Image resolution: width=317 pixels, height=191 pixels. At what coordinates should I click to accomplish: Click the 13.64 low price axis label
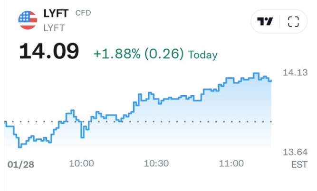pyautogui.click(x=295, y=152)
